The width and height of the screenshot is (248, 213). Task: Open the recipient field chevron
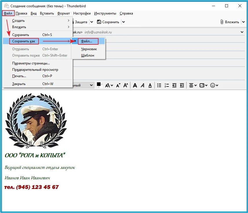(x=243, y=32)
